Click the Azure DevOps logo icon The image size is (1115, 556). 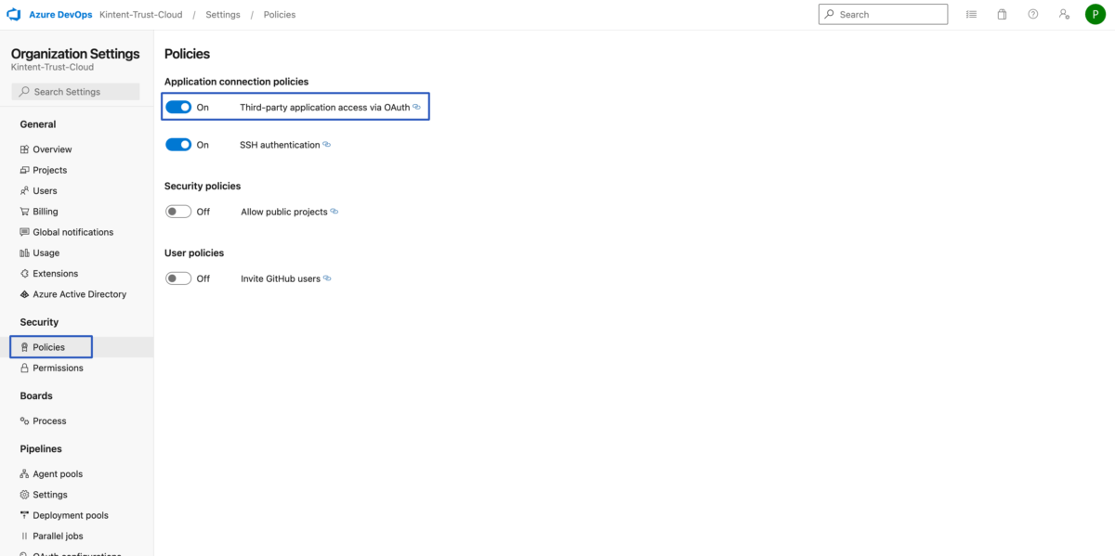click(x=13, y=14)
